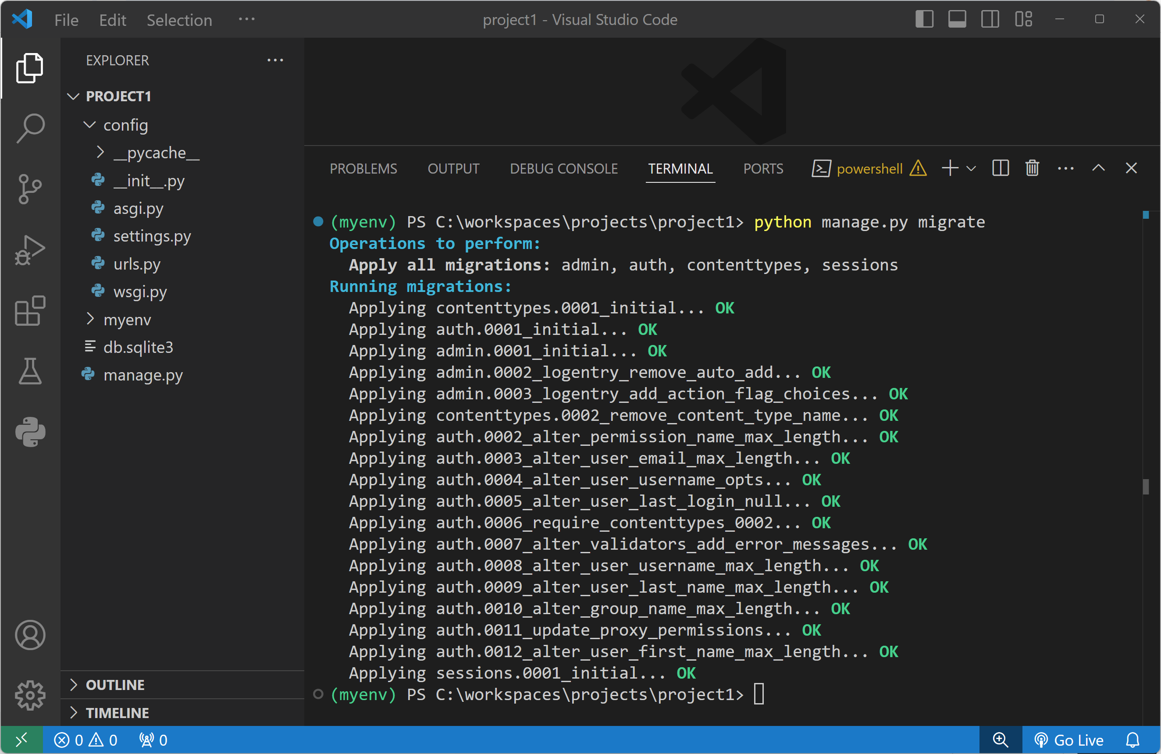Open the Extensions view

[x=30, y=311]
